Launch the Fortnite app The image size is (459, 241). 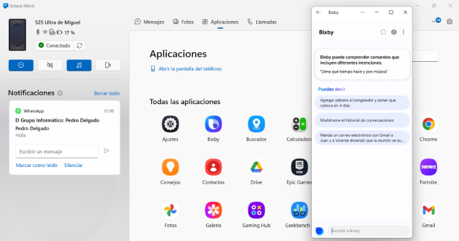click(x=428, y=167)
